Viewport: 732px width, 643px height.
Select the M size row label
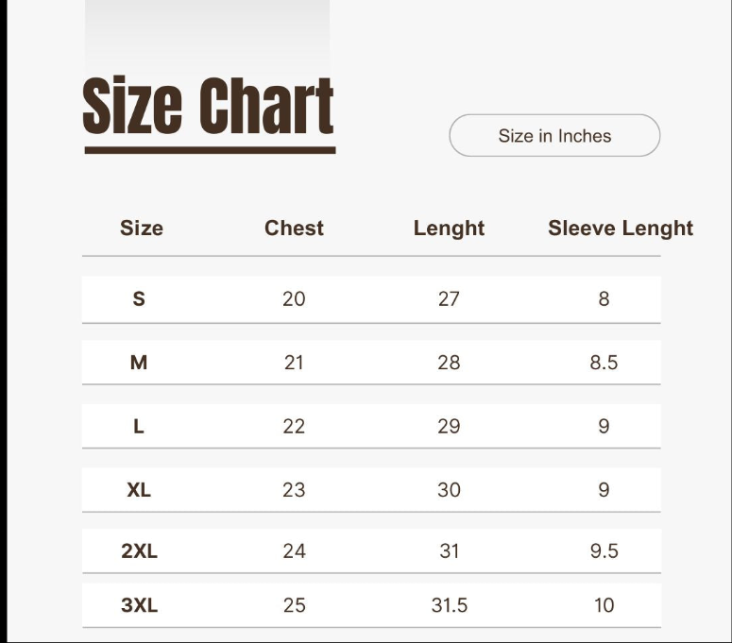(x=139, y=363)
